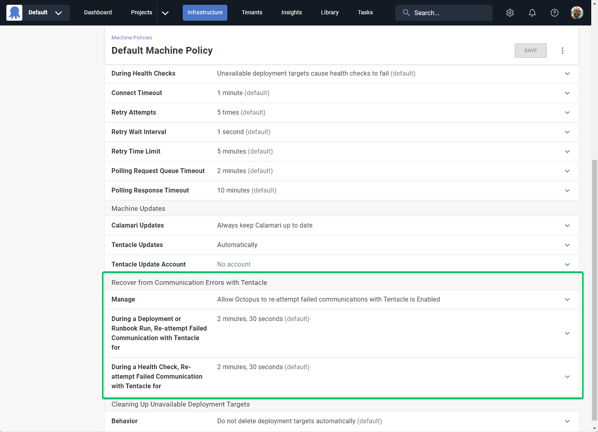The height and width of the screenshot is (432, 598).
Task: Expand the Behavior cleanup setting
Action: pos(567,421)
